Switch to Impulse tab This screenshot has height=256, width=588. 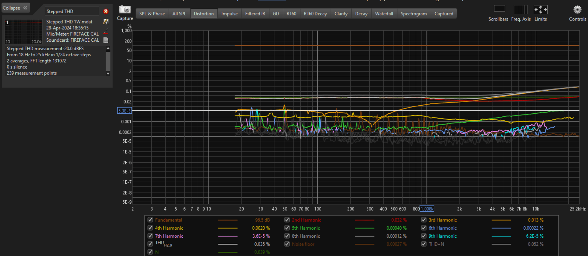pyautogui.click(x=229, y=14)
